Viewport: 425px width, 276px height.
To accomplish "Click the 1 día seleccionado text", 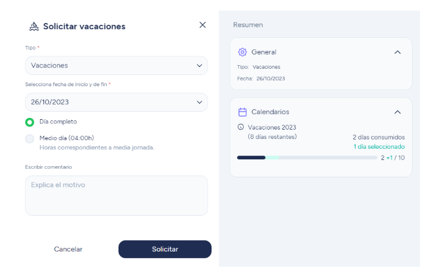I will 379,146.
